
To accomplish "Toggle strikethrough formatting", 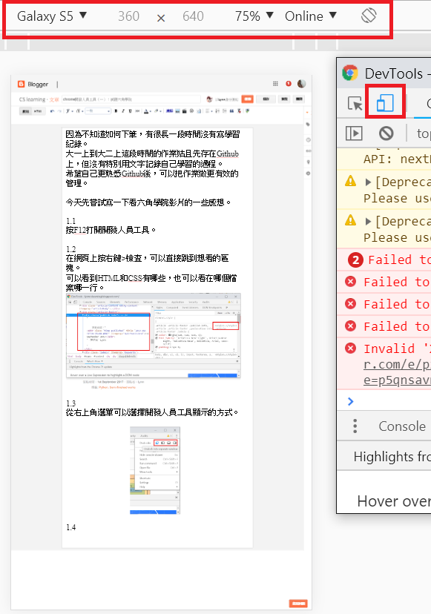I will click(137, 110).
